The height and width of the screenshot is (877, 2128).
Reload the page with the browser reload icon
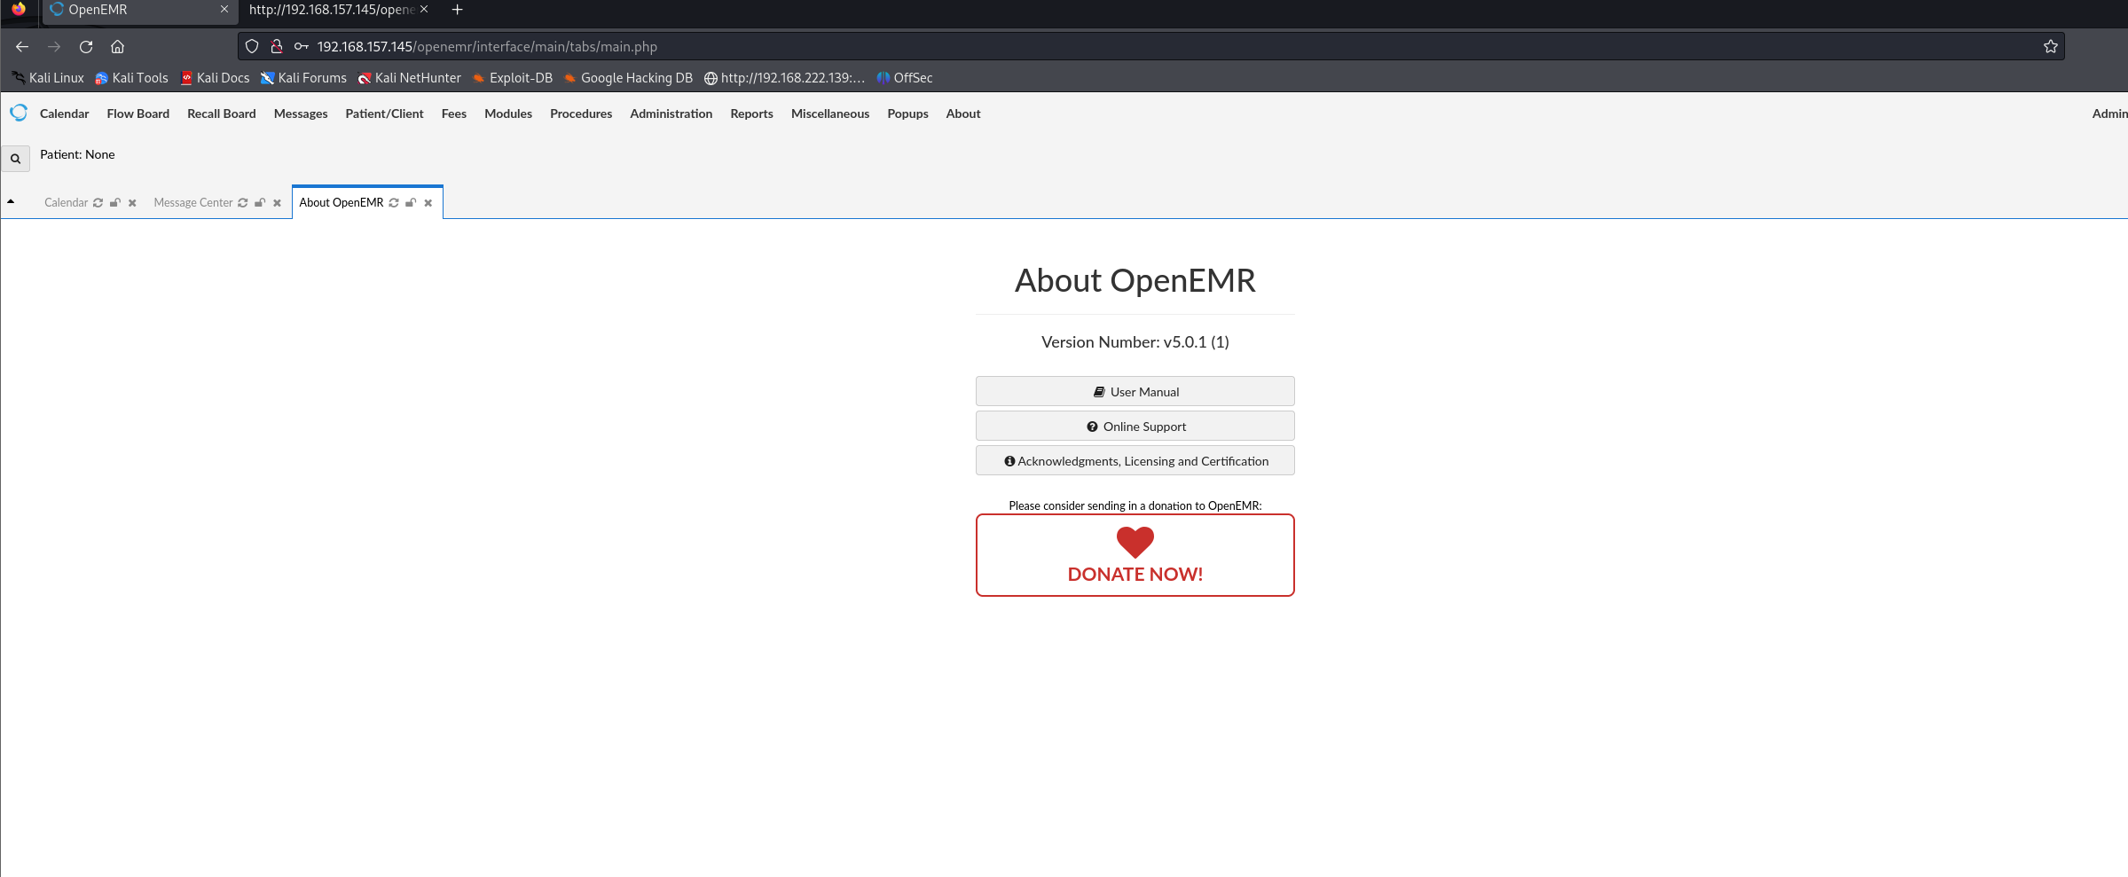pos(86,46)
